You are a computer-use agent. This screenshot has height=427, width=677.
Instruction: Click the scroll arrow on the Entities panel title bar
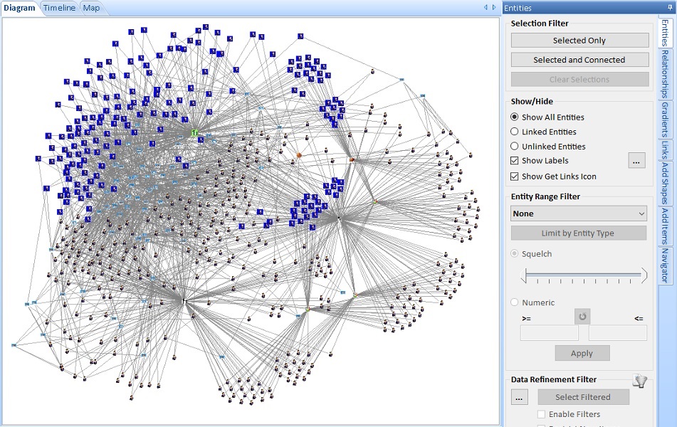[x=493, y=8]
